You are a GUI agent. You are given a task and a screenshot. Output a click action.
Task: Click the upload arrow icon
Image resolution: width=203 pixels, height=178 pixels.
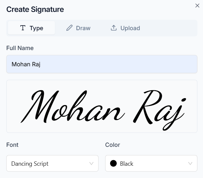114,28
